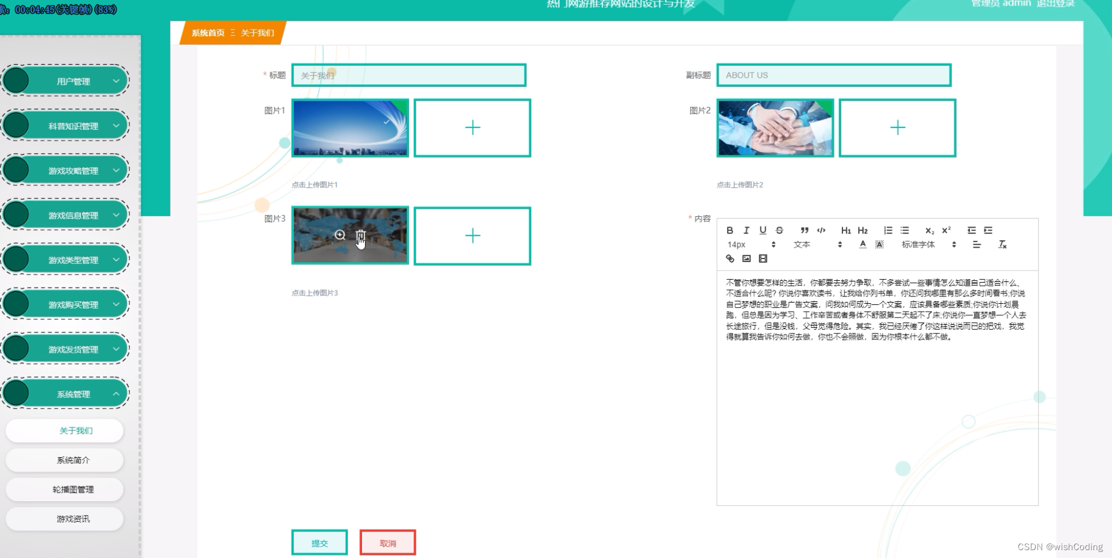This screenshot has width=1112, height=558.
Task: Click the strikethrough icon in the content editor
Action: click(x=779, y=230)
